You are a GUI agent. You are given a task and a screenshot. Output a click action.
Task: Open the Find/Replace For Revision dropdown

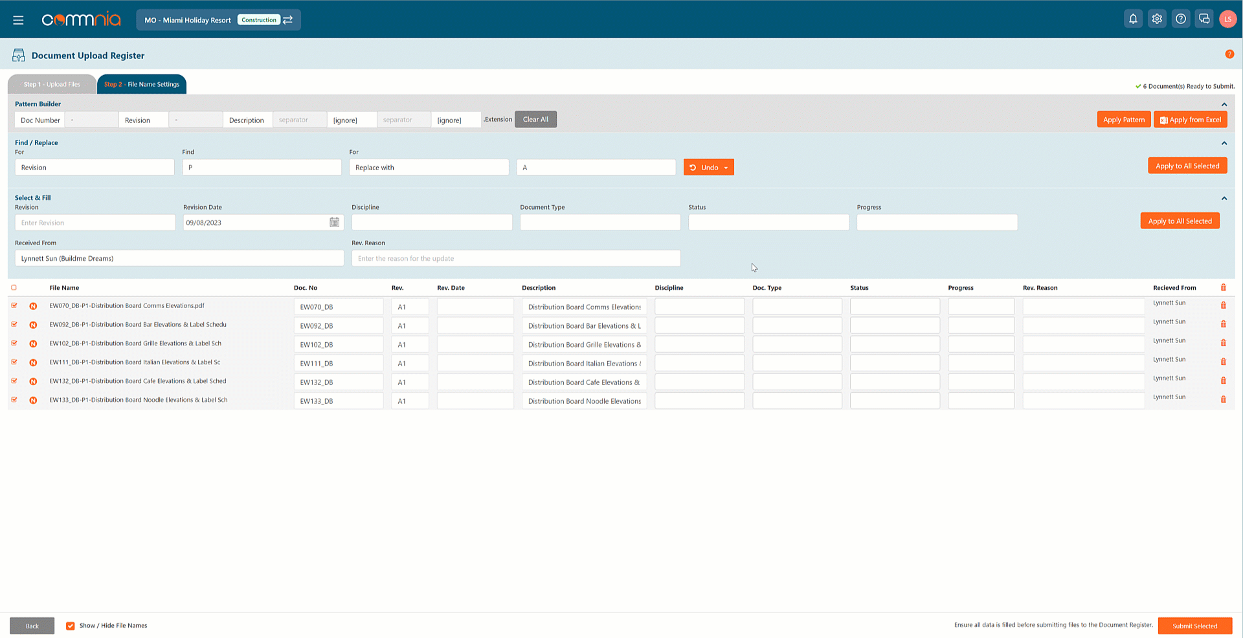point(95,168)
